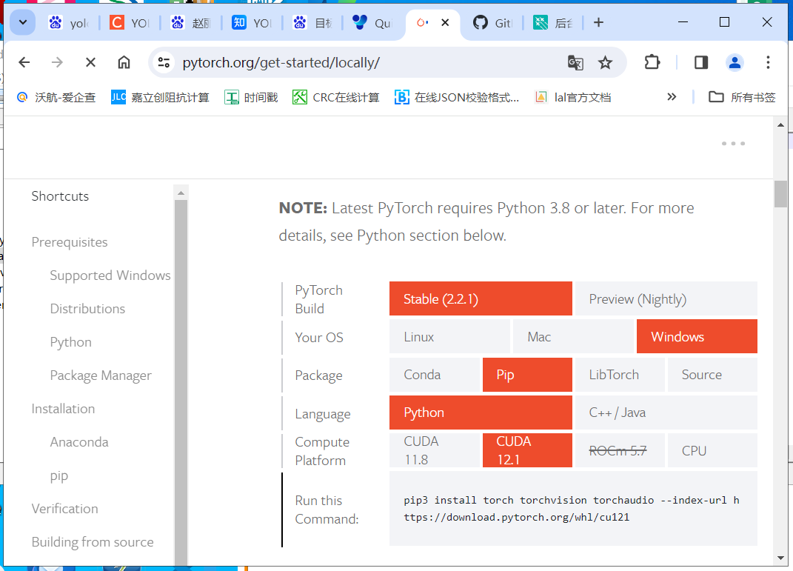Select CUDA 11.8 compute platform
The width and height of the screenshot is (793, 571).
435,450
